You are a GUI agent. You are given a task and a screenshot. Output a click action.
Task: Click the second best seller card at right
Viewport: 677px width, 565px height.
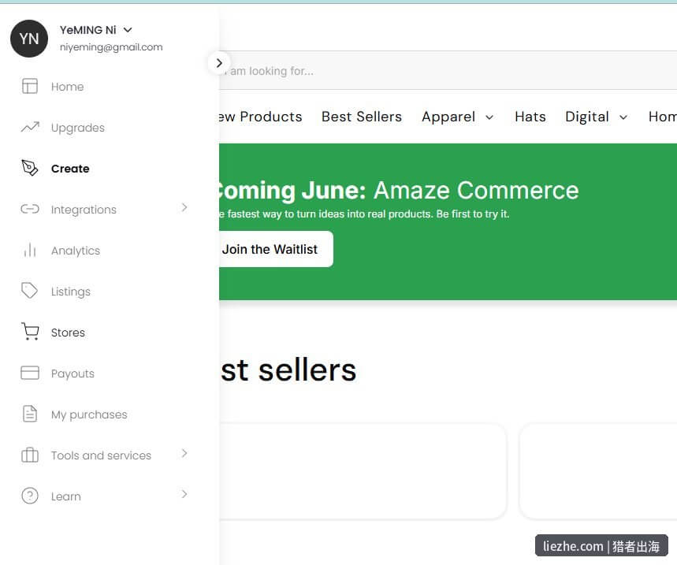(598, 471)
